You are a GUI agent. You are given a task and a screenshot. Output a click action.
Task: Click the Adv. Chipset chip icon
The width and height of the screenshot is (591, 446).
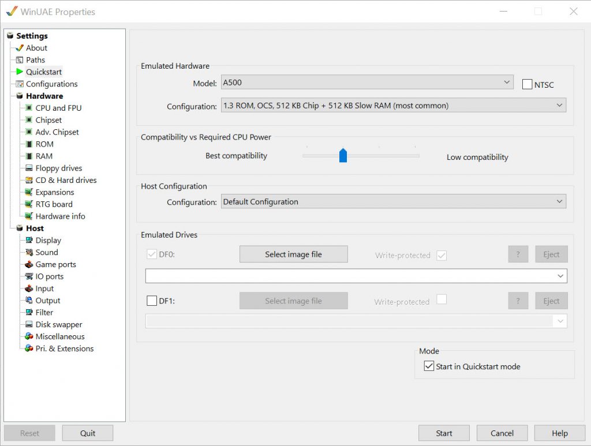point(29,132)
